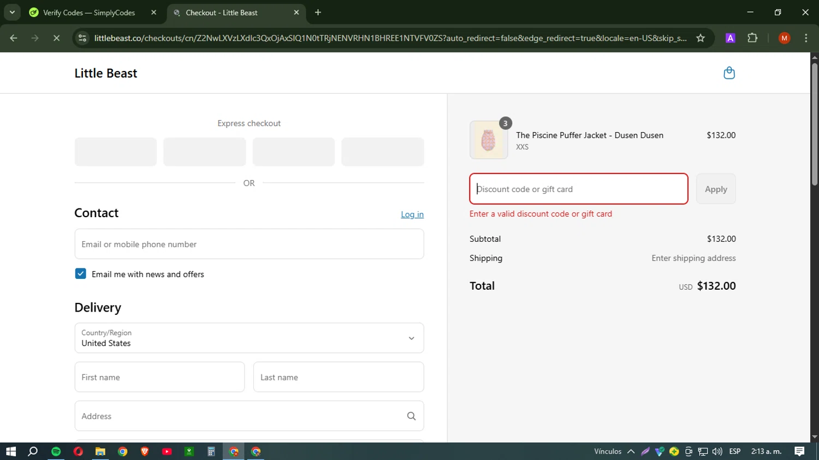Screen dimensions: 819x460
Task: Click the page vertical scrollbar thumb
Action: 815,124
